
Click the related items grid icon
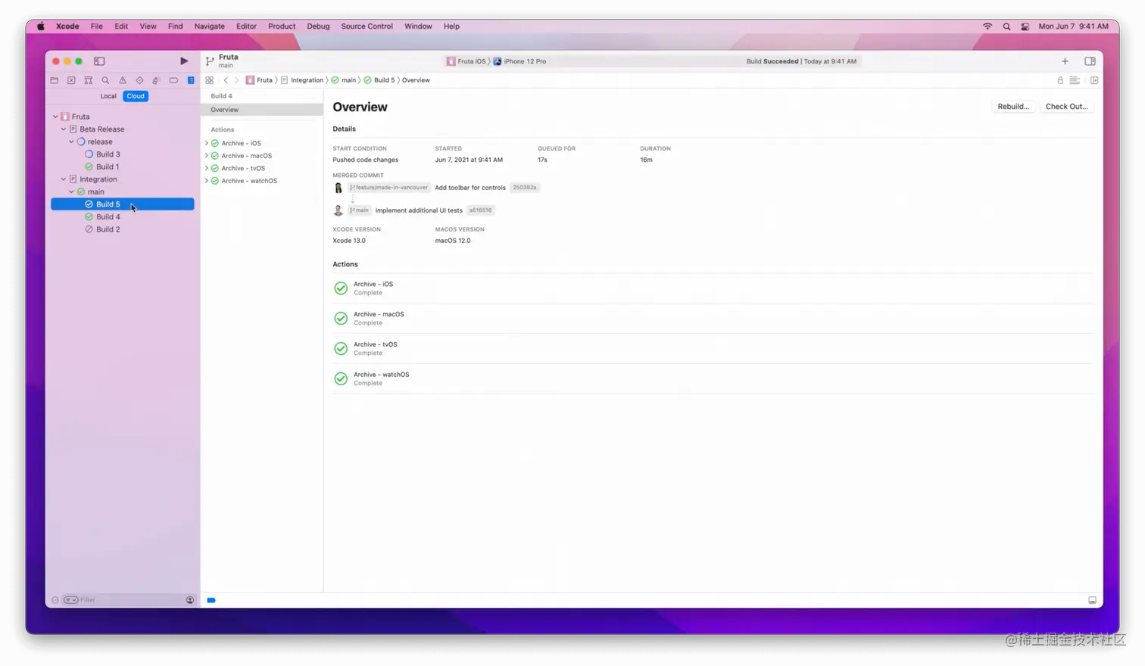(210, 80)
